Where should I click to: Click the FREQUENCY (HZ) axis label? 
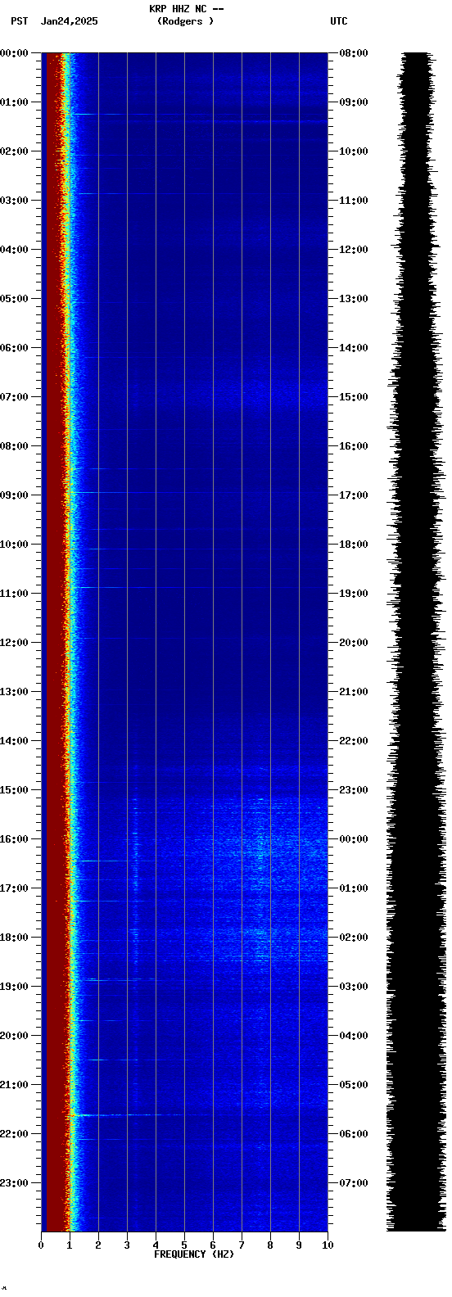(194, 1254)
